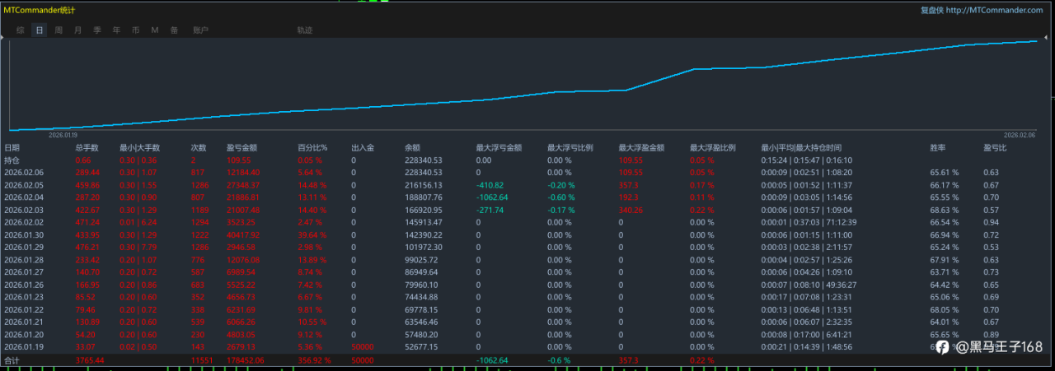This screenshot has height=371, width=1055.
Task: Click the win rate value 68.63 %
Action: click(945, 210)
